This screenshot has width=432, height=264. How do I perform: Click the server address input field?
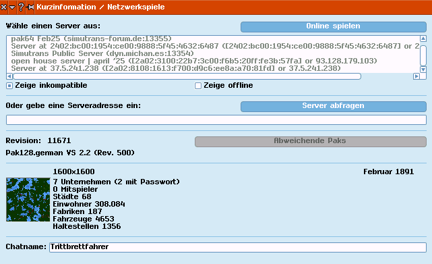coord(216,120)
